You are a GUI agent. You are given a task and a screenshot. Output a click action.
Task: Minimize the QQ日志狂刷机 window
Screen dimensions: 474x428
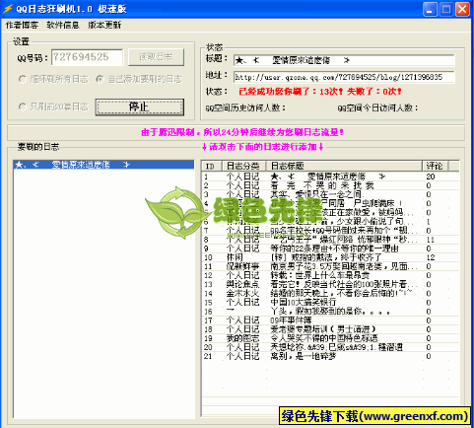point(430,9)
